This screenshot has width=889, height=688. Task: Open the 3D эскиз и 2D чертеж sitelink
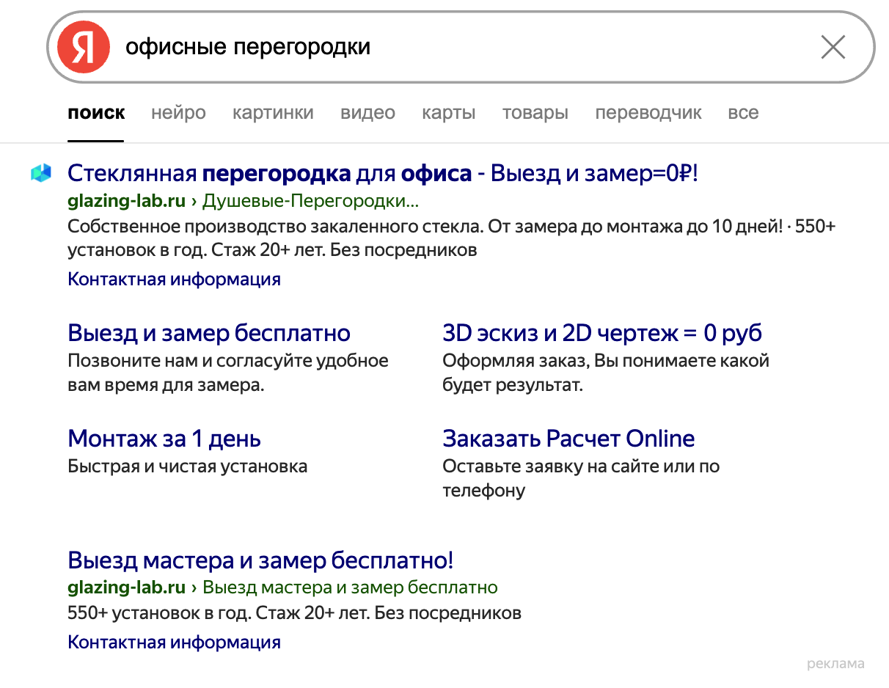click(x=602, y=333)
